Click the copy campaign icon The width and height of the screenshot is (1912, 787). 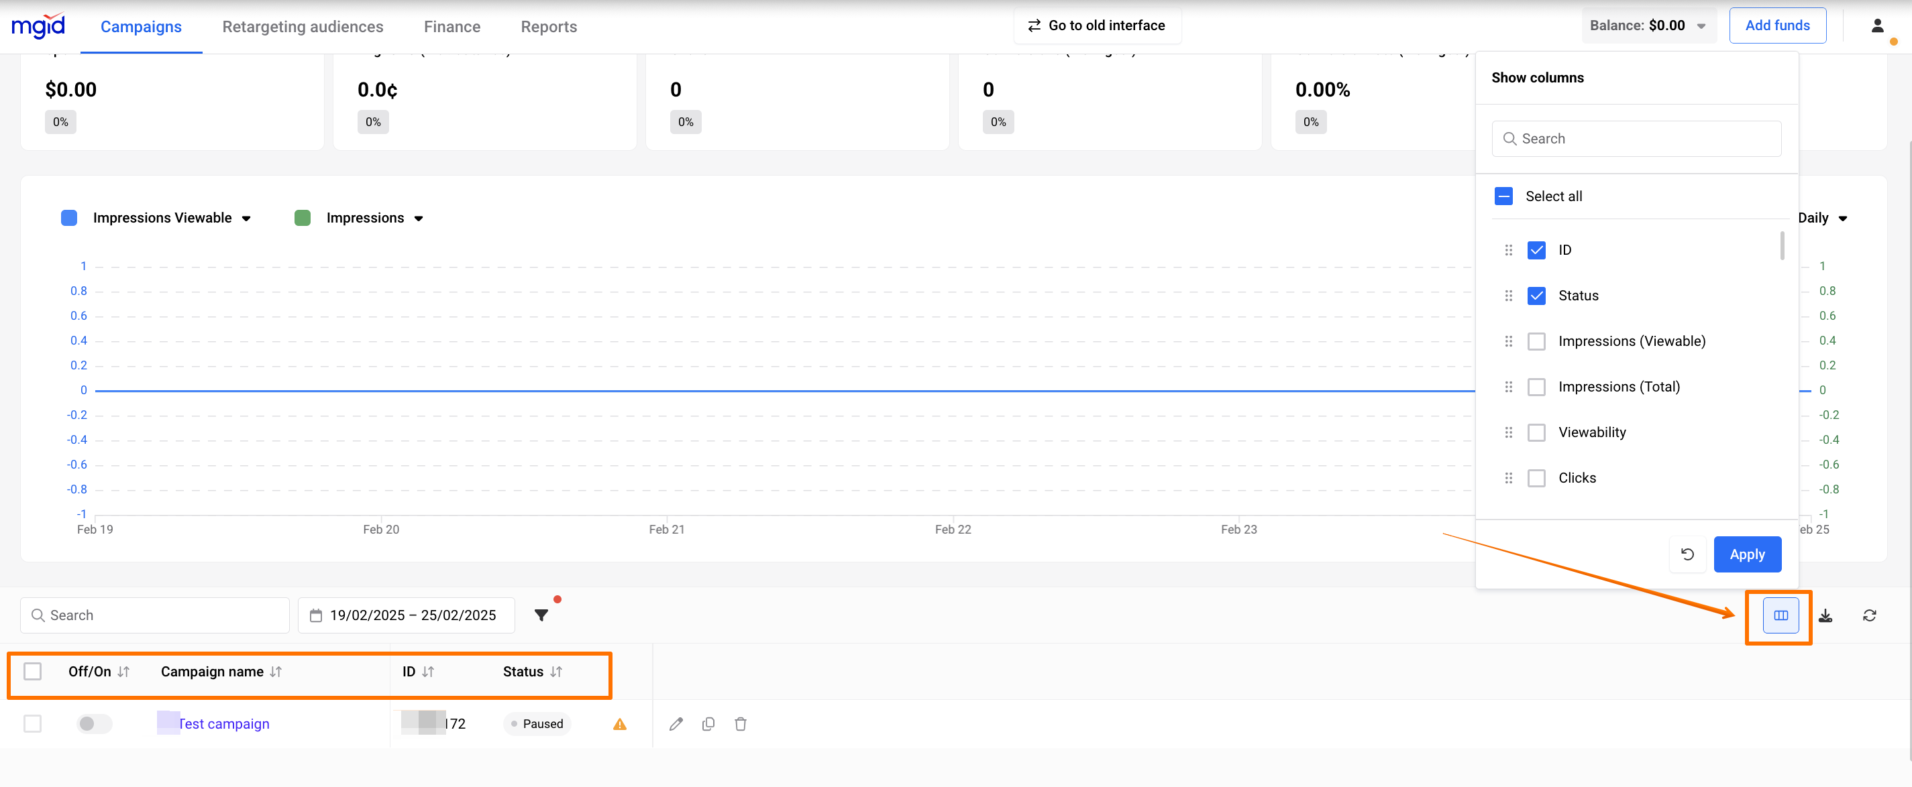click(708, 724)
